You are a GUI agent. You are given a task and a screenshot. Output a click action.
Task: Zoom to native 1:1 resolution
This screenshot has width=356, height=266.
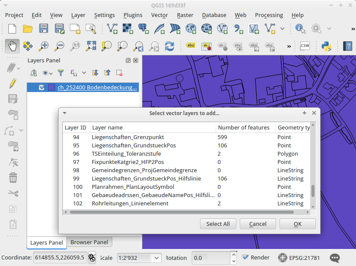(x=75, y=46)
